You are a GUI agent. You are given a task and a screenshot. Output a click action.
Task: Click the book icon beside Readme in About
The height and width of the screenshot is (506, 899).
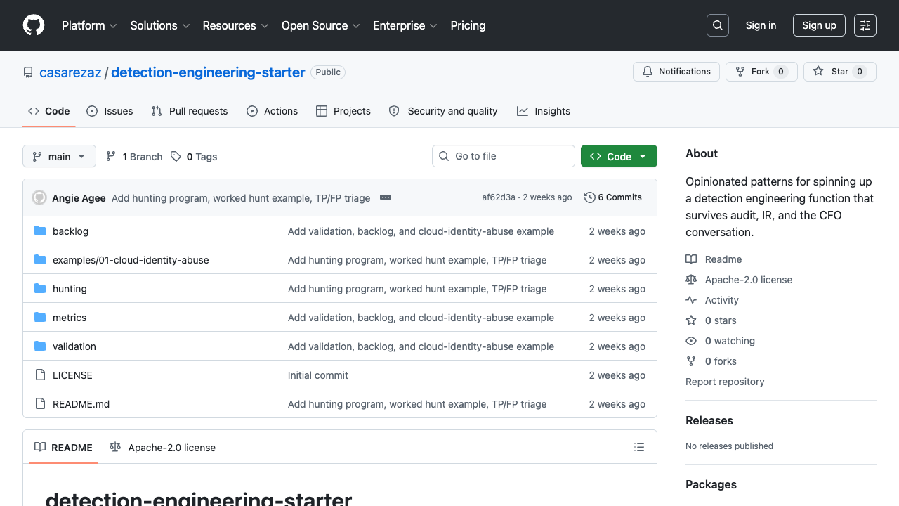[x=691, y=259]
